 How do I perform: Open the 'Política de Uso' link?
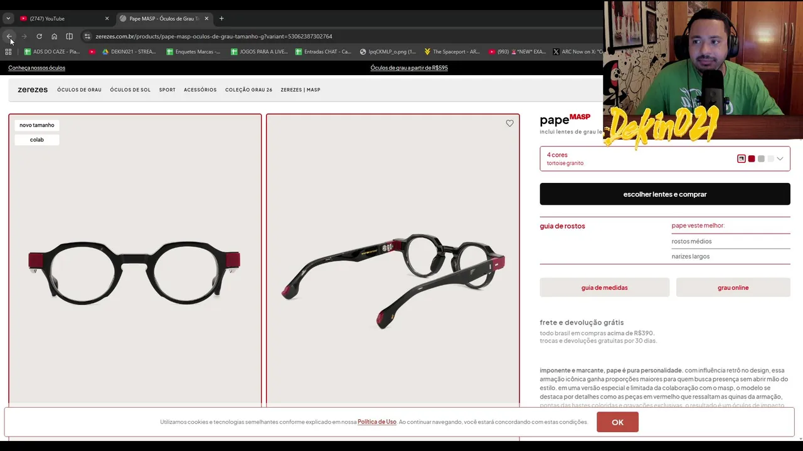tap(377, 422)
